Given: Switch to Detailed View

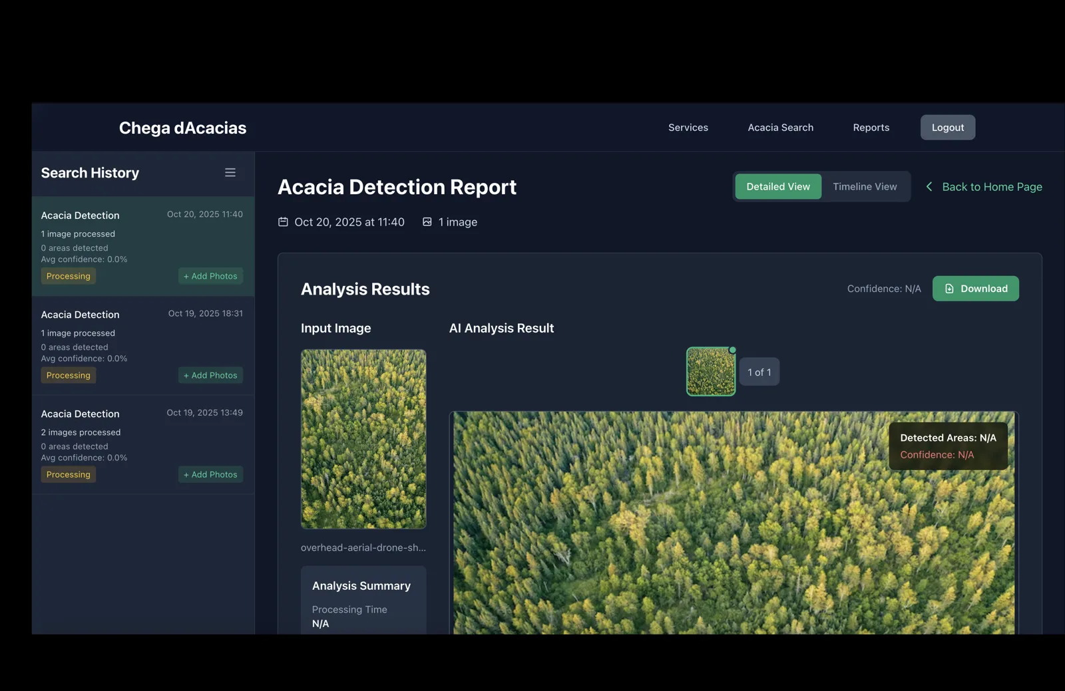Looking at the screenshot, I should pyautogui.click(x=778, y=187).
